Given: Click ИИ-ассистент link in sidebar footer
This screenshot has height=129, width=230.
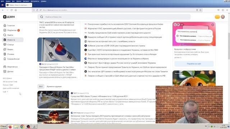Looking at the screenshot, I should (x=10, y=82).
